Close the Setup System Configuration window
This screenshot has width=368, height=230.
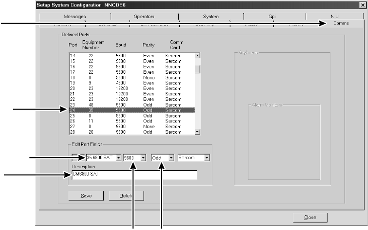[362, 5]
